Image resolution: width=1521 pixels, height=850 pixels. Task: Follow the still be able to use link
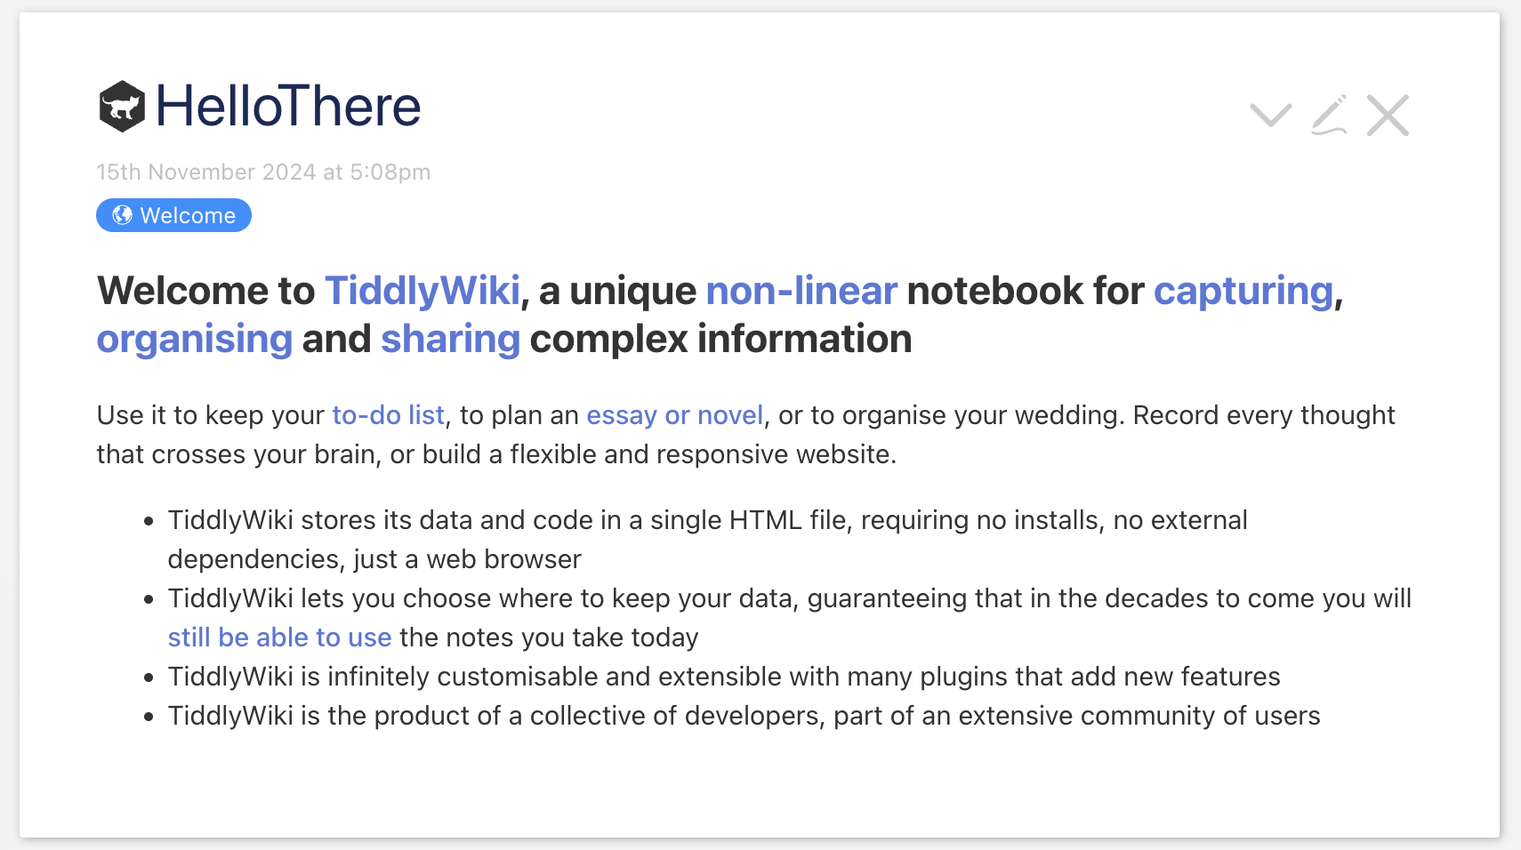coord(279,637)
